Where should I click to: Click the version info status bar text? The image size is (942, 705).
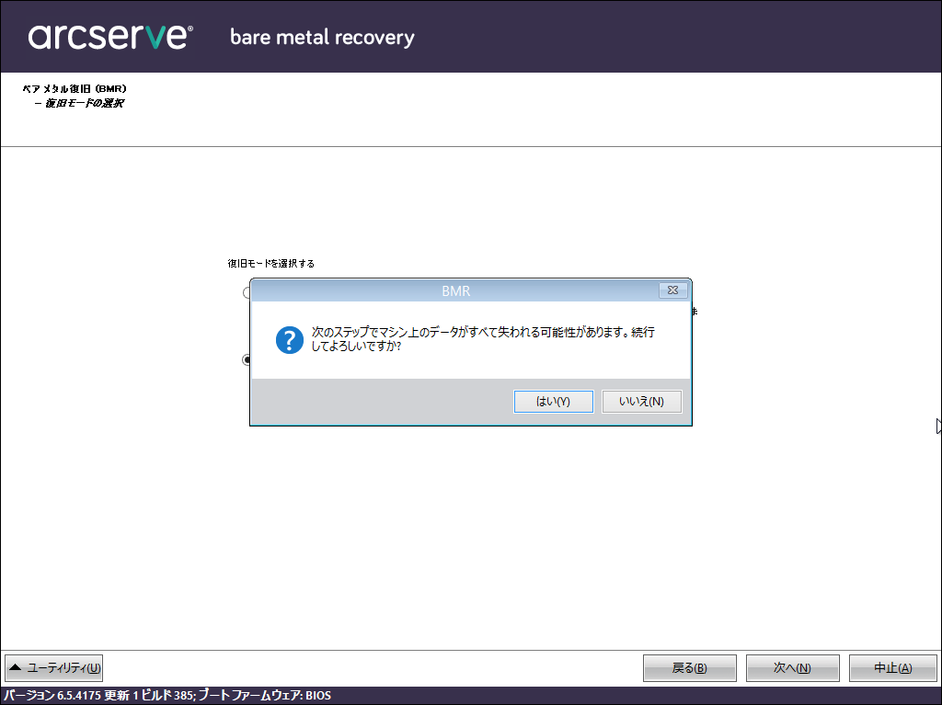167,696
